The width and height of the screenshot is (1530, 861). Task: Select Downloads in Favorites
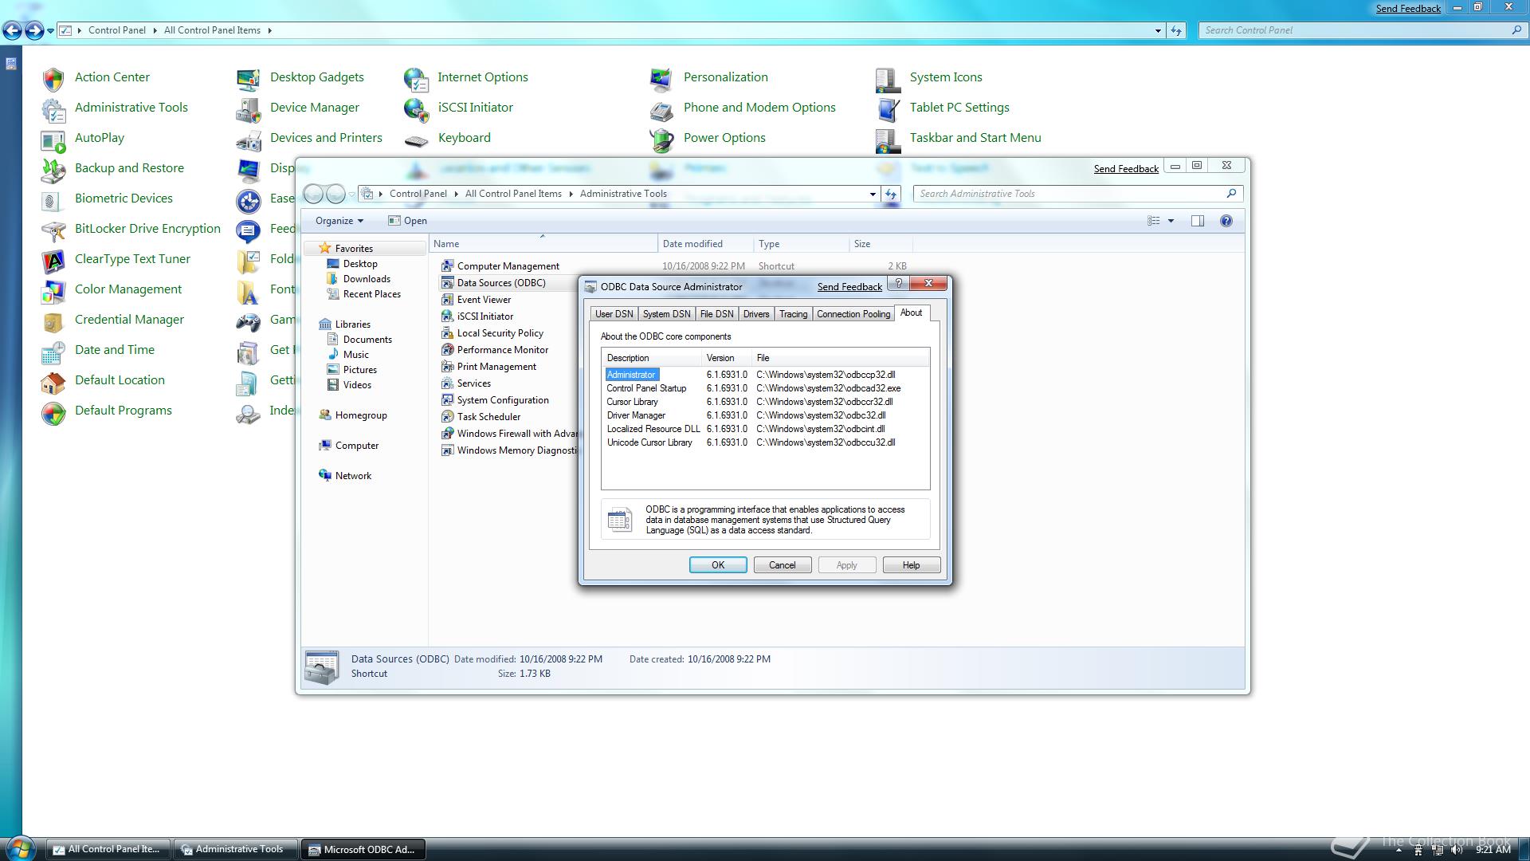coord(367,279)
